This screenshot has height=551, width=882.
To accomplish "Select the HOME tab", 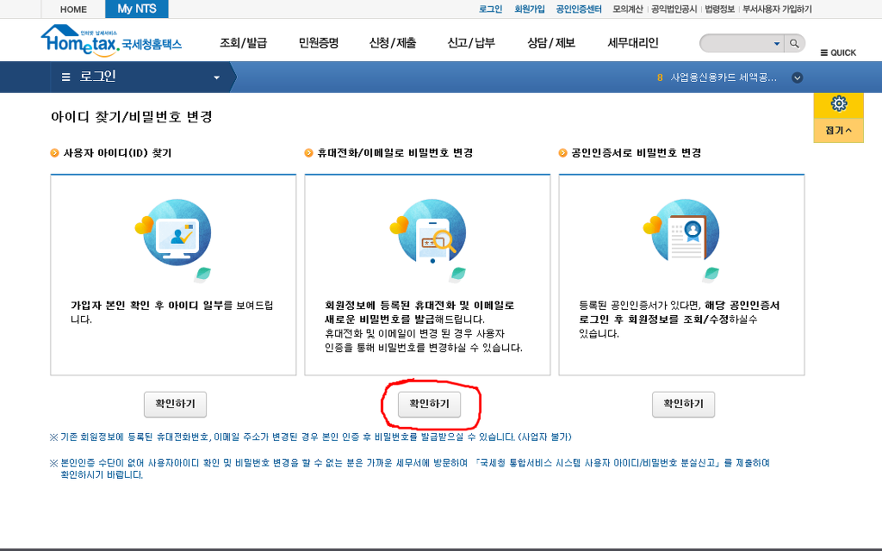I will coord(74,9).
